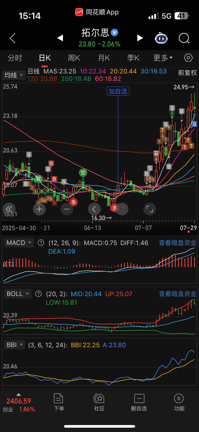Open the 均线 indicator dropdown

coord(13,75)
